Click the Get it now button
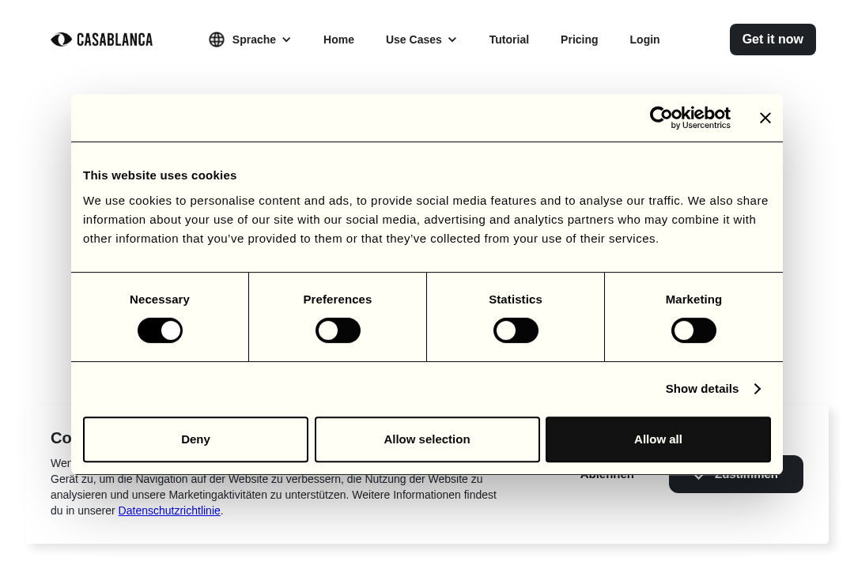 tap(773, 40)
